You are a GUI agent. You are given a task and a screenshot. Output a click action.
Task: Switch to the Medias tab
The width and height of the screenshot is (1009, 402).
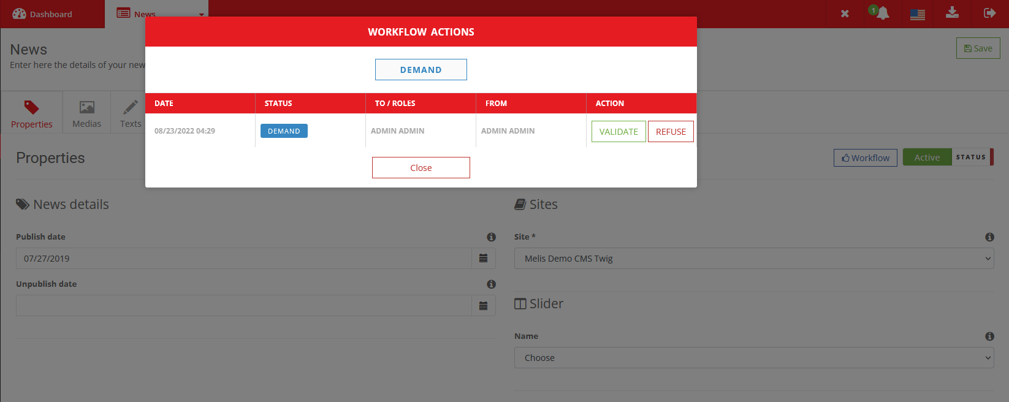86,113
